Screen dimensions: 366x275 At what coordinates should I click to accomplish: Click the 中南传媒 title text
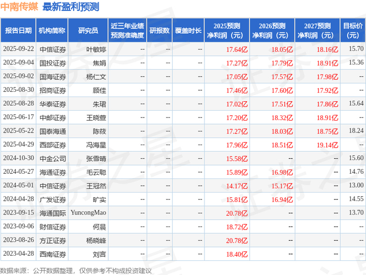19,7
